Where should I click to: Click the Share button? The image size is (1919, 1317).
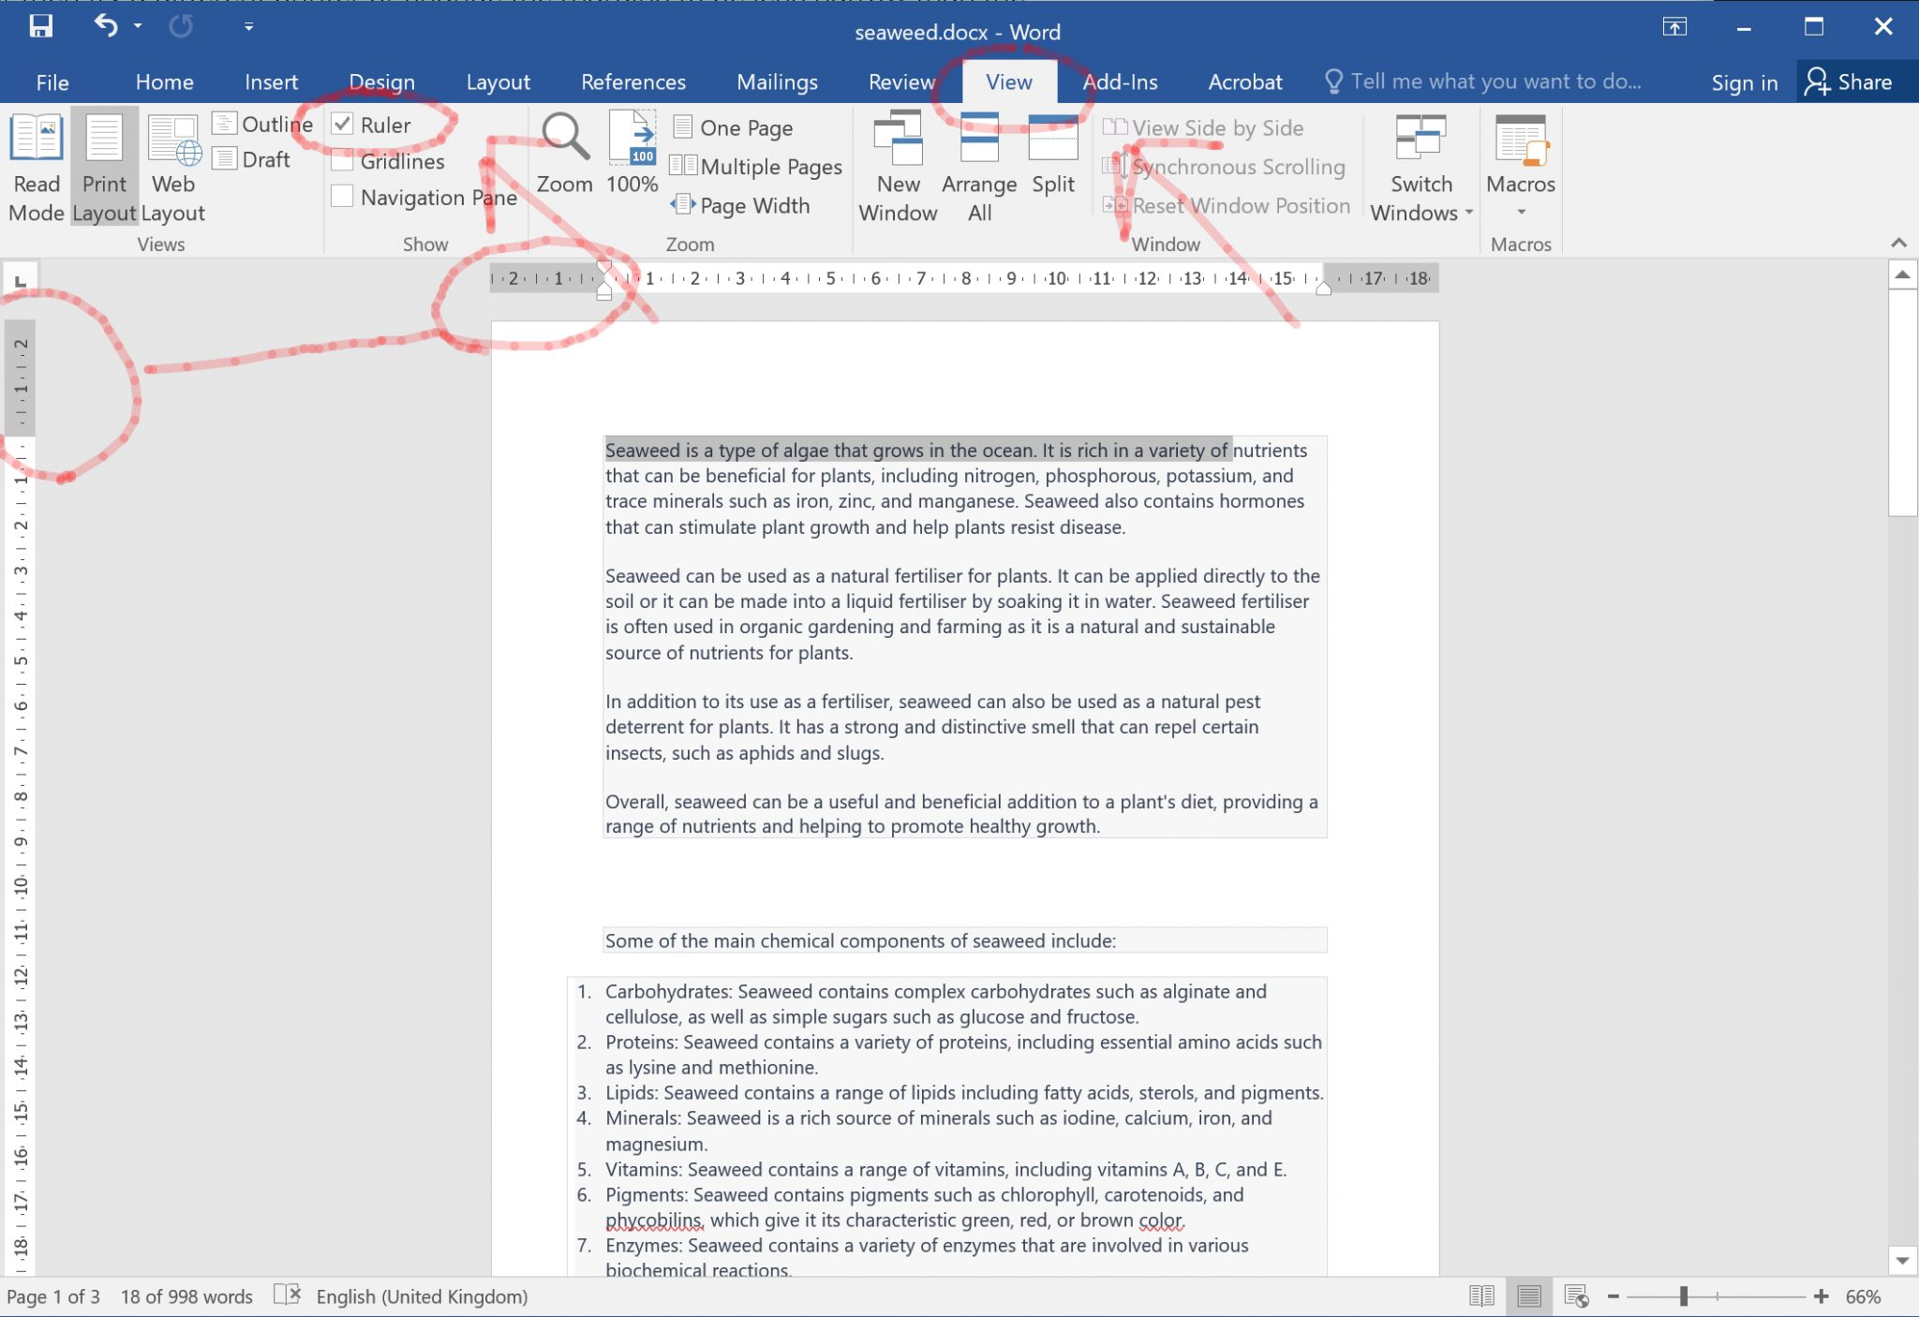click(1854, 81)
